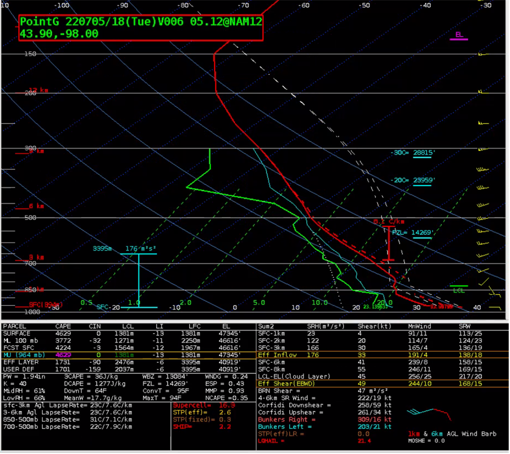
Task: Select the Eff Inflow row label
Action: click(278, 355)
